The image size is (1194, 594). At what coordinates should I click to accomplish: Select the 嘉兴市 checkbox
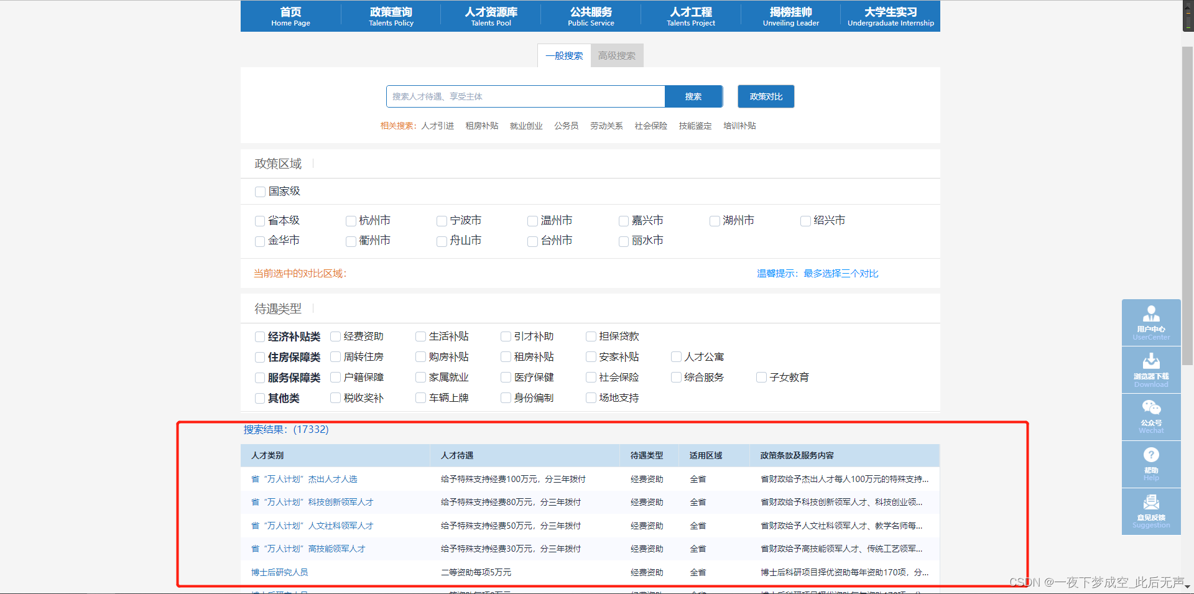tap(623, 221)
